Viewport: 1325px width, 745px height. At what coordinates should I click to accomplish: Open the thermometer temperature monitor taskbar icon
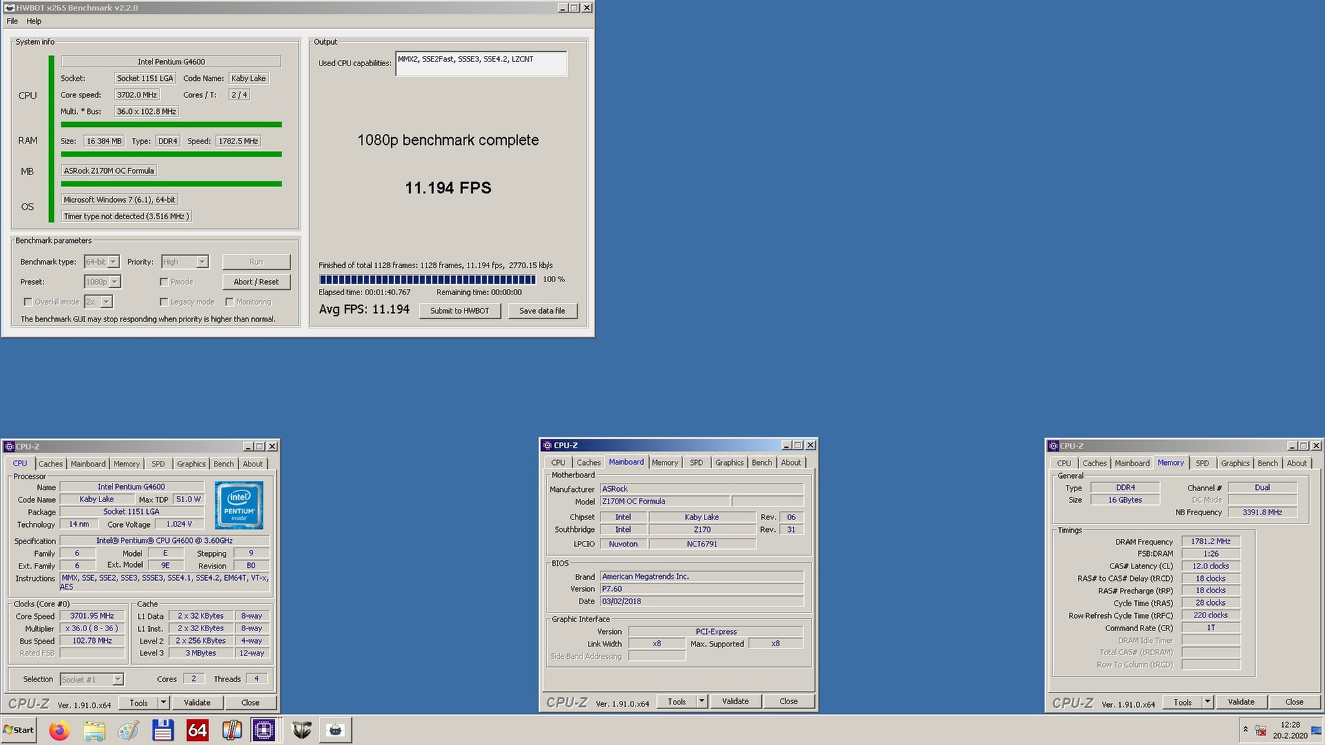(232, 730)
